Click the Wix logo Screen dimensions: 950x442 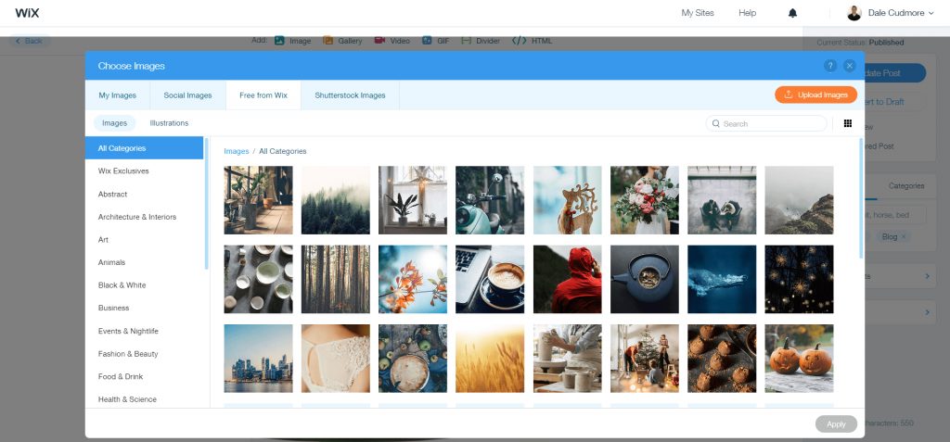pyautogui.click(x=26, y=13)
